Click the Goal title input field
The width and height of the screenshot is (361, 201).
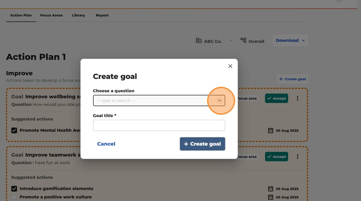coord(159,125)
